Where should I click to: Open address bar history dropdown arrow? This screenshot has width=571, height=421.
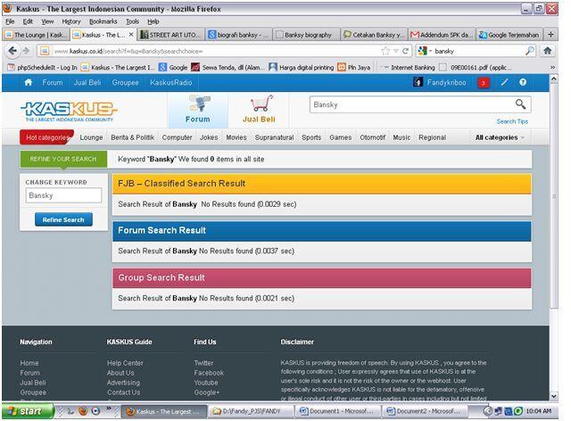[396, 51]
